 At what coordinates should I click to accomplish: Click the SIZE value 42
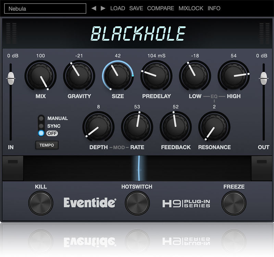(118, 56)
